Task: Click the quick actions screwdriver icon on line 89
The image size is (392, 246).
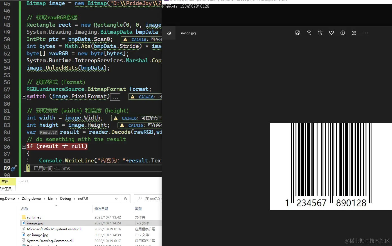Action: [x=14, y=168]
